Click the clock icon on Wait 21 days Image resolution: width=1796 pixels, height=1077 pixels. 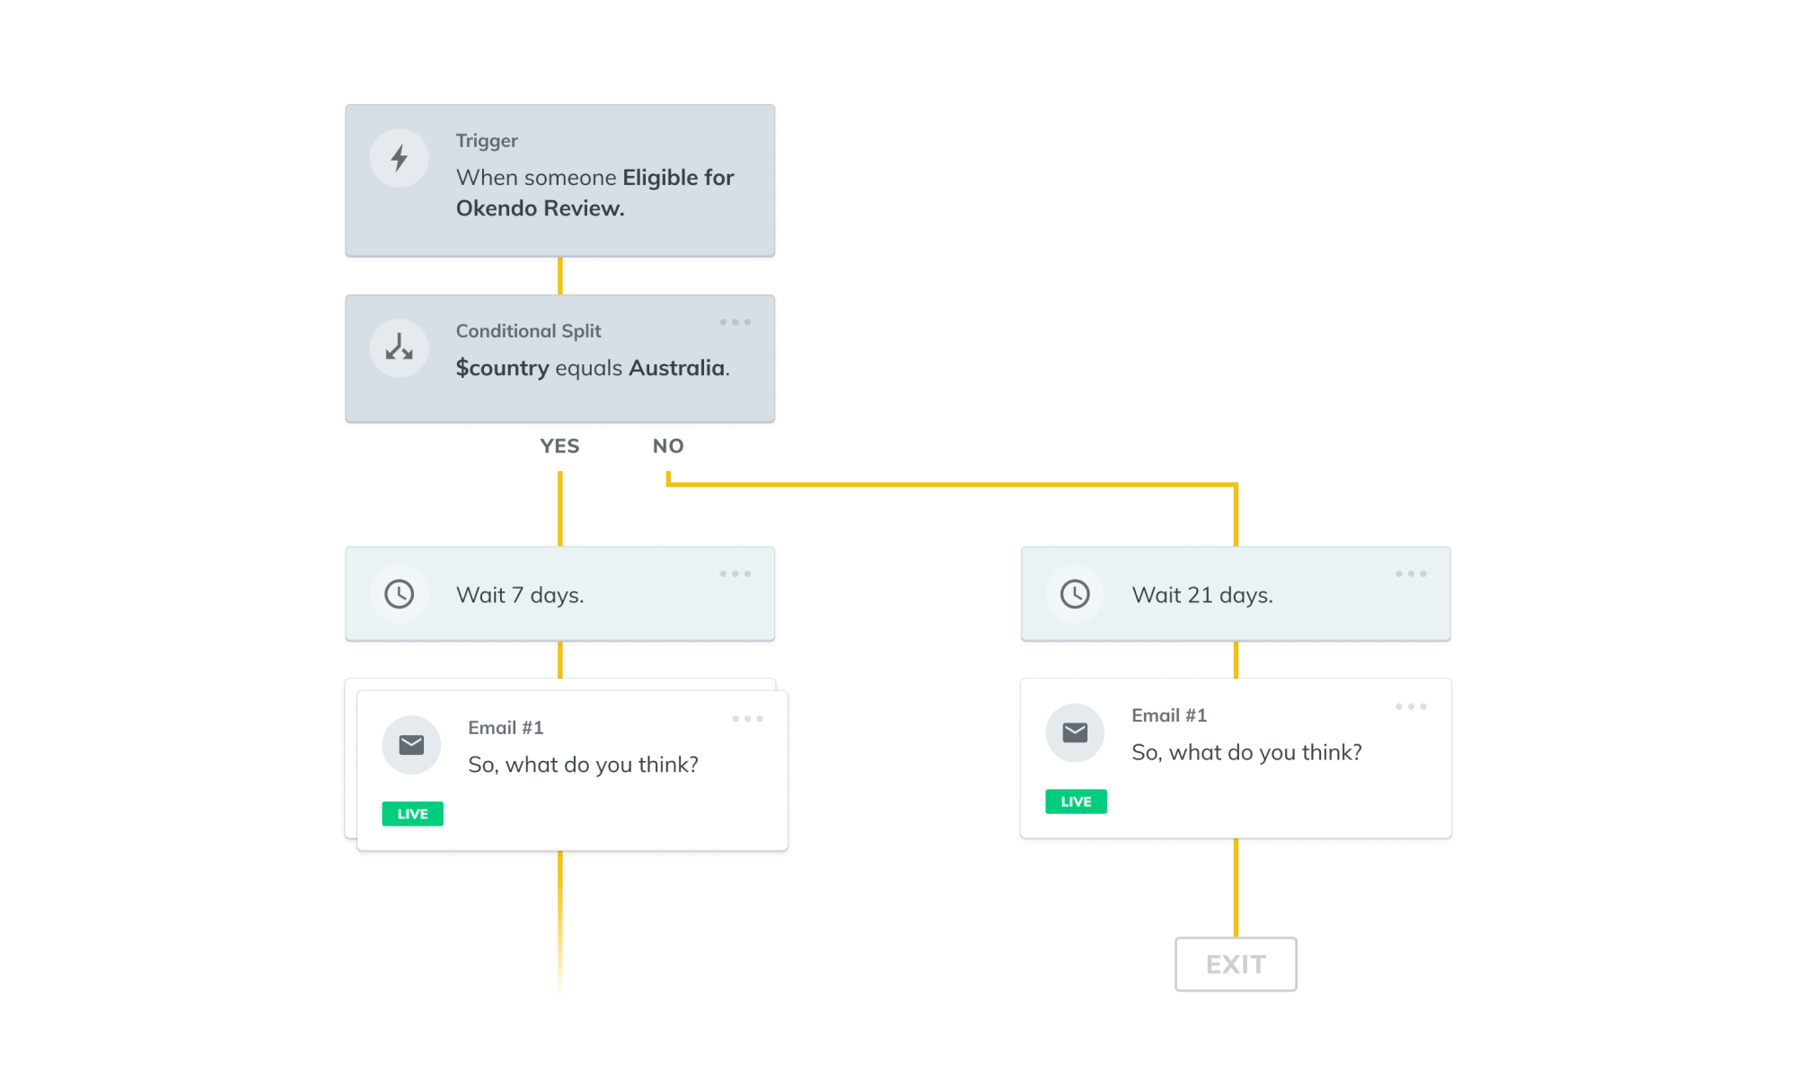pyautogui.click(x=1075, y=594)
